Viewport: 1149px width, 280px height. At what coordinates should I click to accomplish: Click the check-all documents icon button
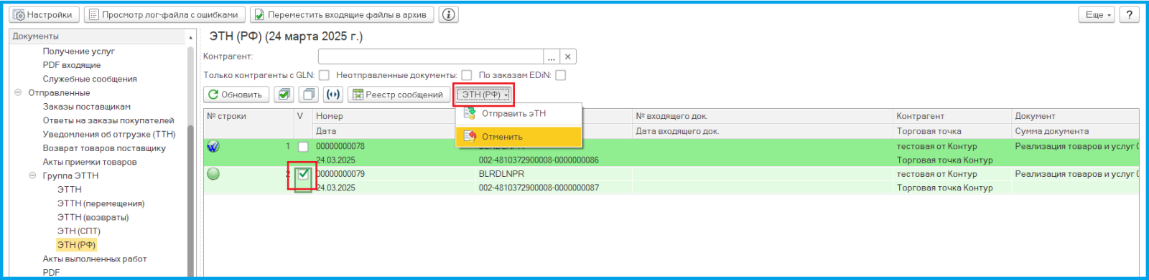tap(284, 95)
